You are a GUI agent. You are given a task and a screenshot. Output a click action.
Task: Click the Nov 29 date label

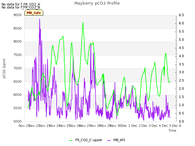[105, 126]
